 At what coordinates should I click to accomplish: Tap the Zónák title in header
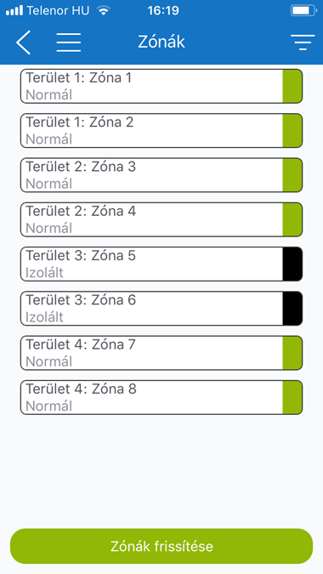pos(161,43)
